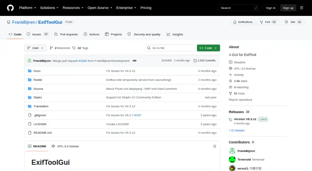Click FrankBijnen avatar in commit row

[30, 61]
